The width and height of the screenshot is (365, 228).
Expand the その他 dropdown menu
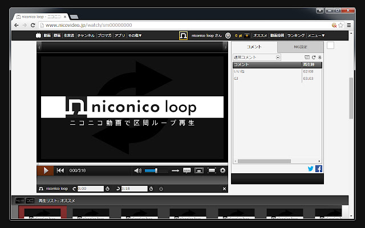click(x=135, y=35)
